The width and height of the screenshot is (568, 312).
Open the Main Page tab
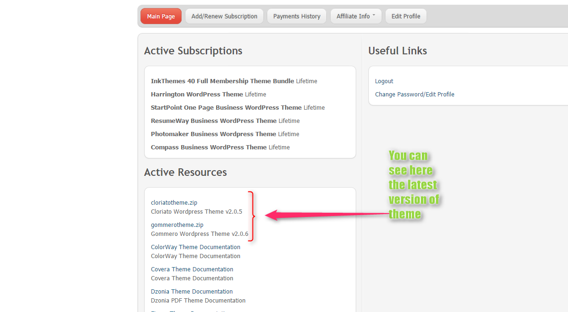pos(161,16)
